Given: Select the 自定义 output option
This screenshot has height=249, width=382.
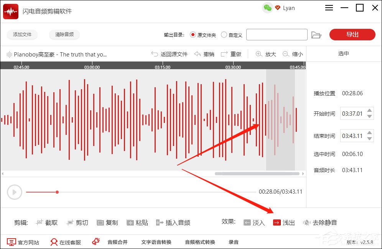Looking at the screenshot, I should point(224,35).
